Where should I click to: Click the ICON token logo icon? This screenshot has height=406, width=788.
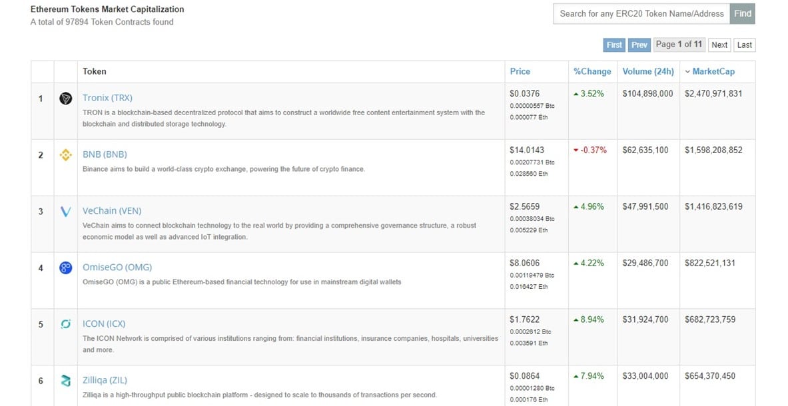[x=65, y=324]
